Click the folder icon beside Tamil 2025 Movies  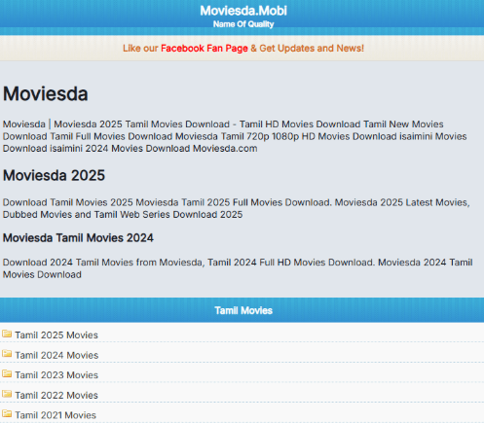coord(7,334)
